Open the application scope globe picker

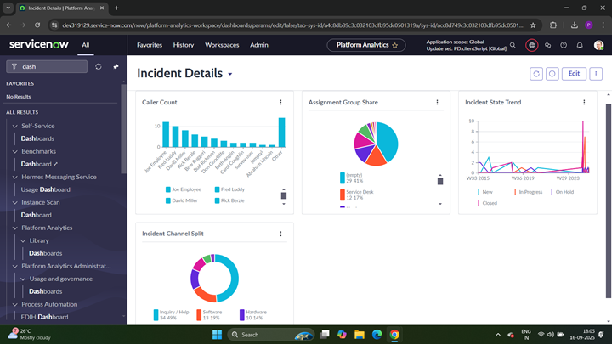click(531, 45)
